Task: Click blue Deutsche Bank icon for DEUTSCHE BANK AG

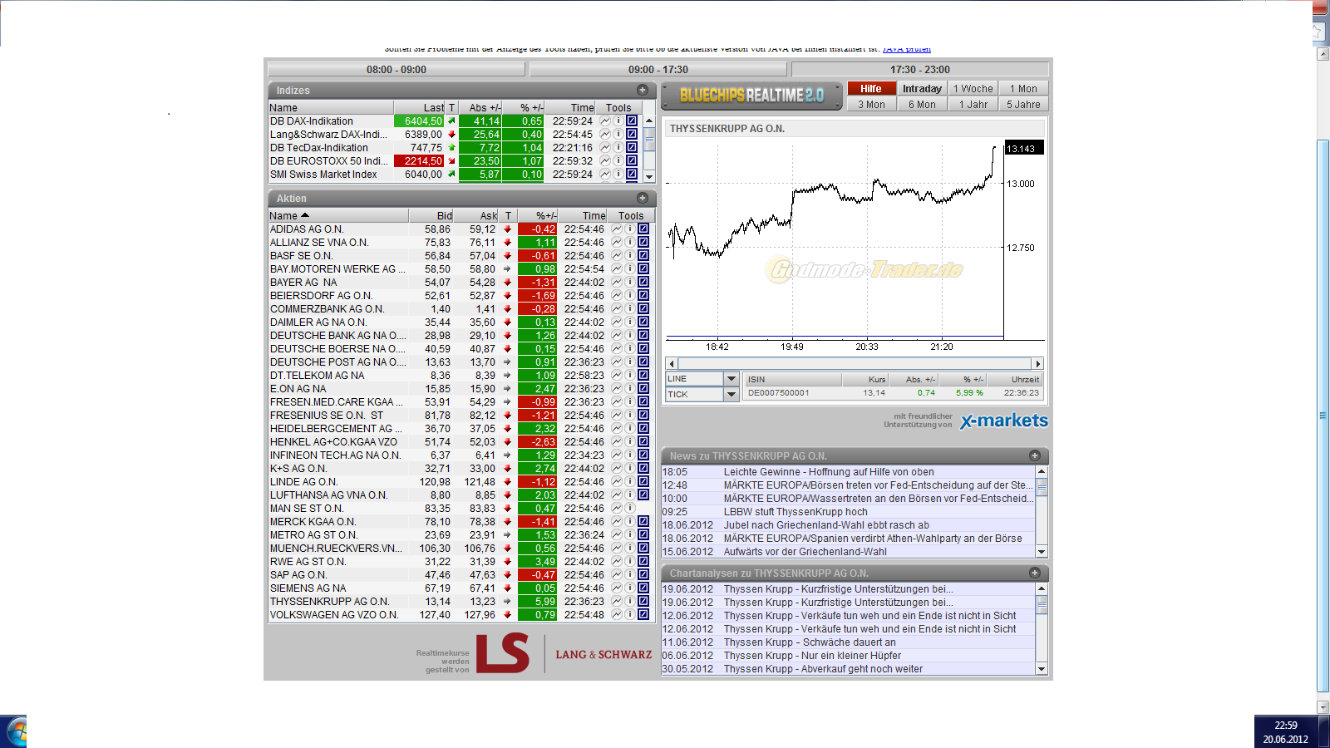Action: pyautogui.click(x=643, y=336)
